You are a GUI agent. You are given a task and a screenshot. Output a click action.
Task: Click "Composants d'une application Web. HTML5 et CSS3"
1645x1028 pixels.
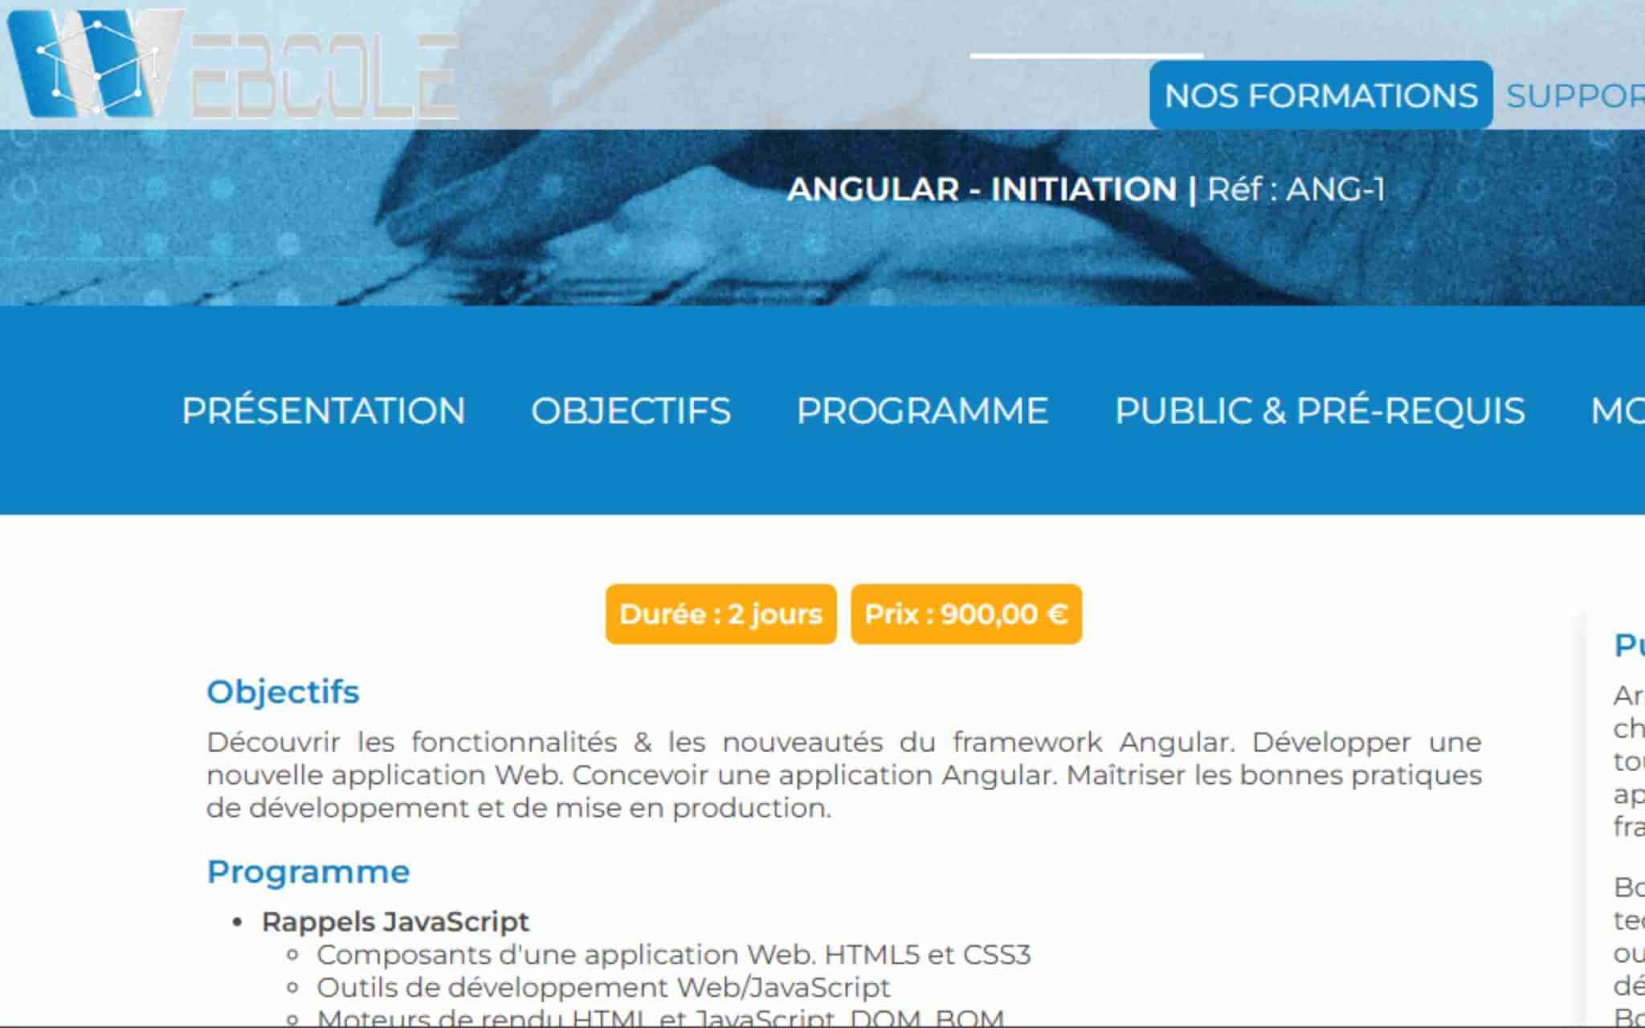673,954
